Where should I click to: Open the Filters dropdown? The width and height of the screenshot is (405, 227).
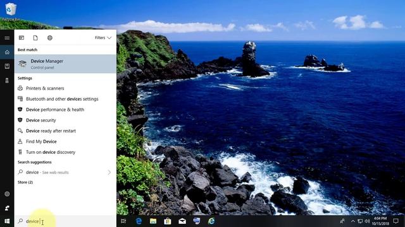click(x=103, y=38)
